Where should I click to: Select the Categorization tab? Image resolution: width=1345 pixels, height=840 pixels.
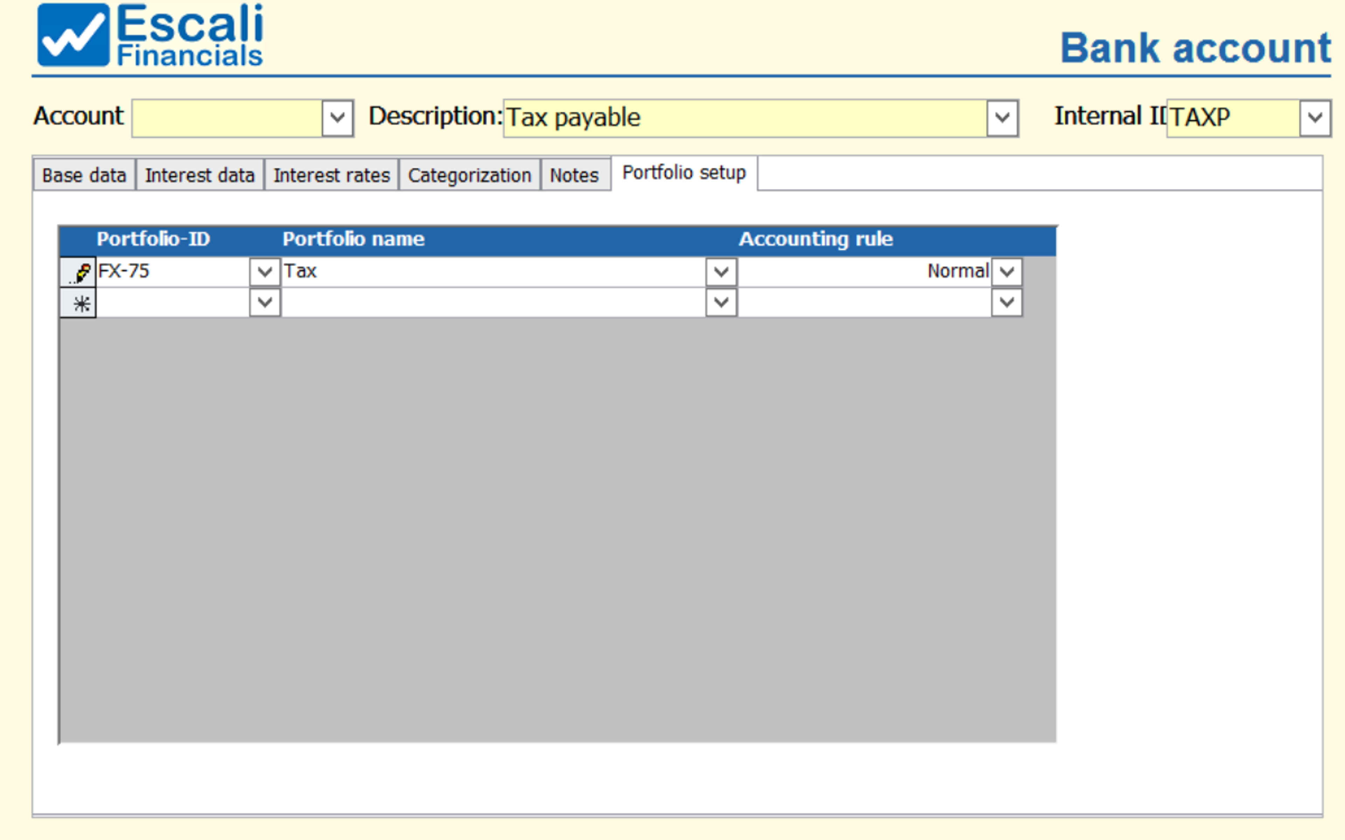point(469,176)
